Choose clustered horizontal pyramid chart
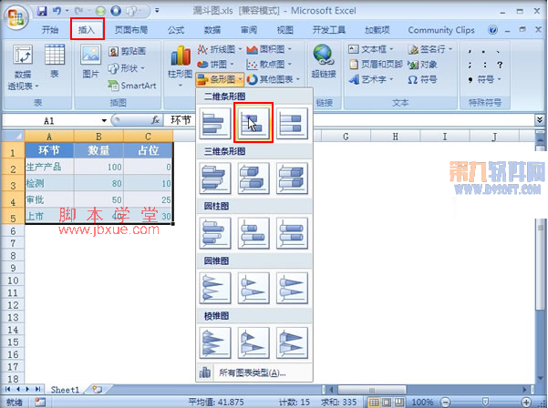 tap(215, 342)
